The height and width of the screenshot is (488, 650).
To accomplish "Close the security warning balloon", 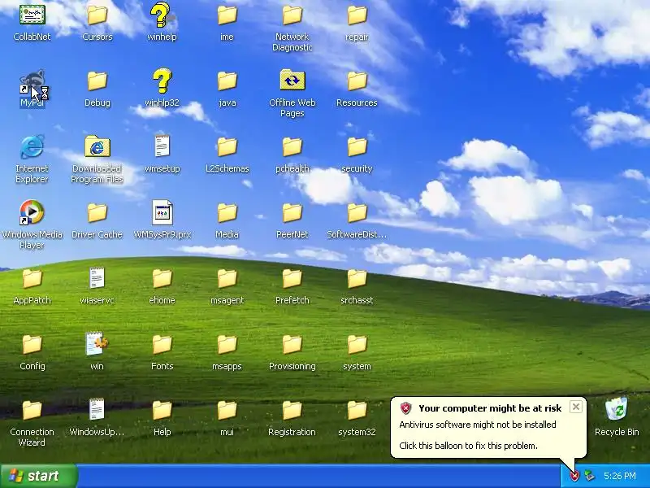I will pyautogui.click(x=576, y=407).
